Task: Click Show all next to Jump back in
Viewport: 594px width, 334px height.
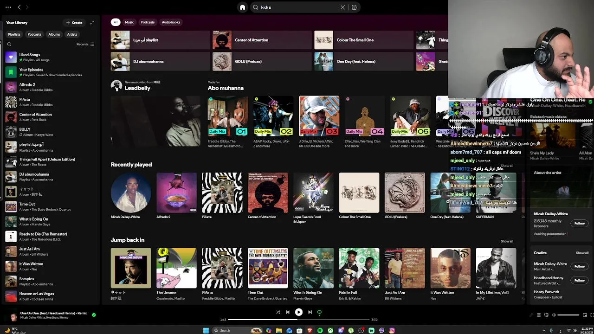Action: tap(507, 241)
